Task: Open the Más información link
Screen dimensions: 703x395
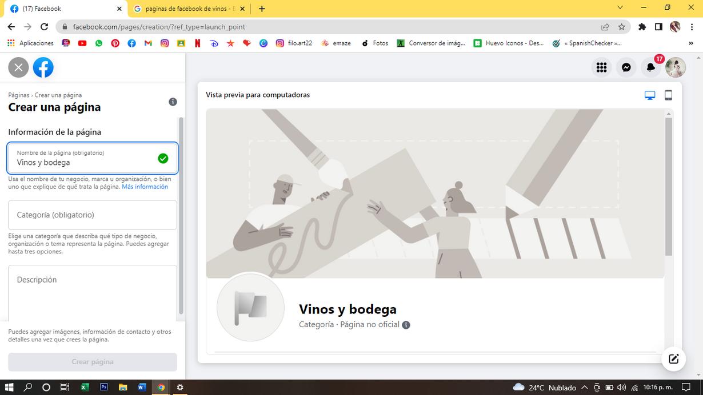Action: [x=145, y=187]
